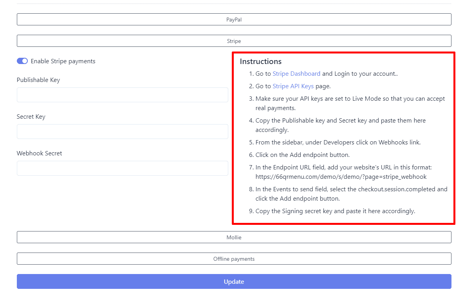The height and width of the screenshot is (299, 464).
Task: Toggle the Enable Stripe payments switch
Action: pyautogui.click(x=22, y=61)
